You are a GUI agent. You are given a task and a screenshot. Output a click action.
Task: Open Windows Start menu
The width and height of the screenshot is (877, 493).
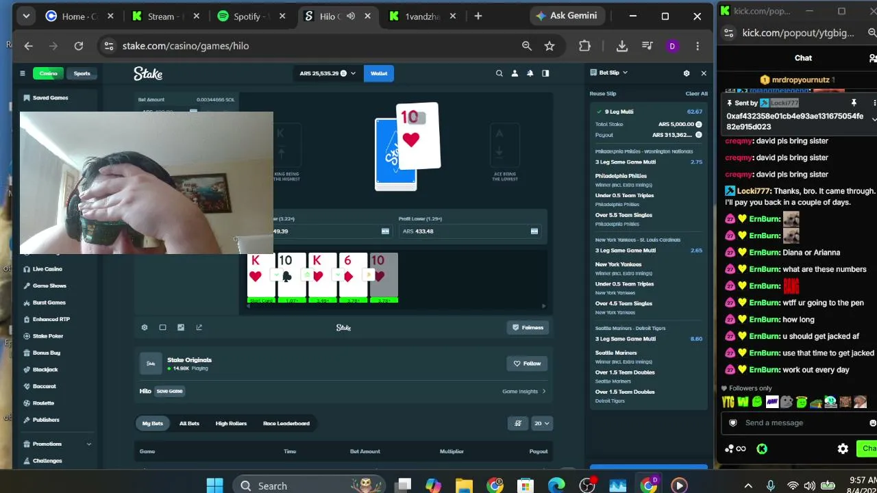tap(214, 485)
